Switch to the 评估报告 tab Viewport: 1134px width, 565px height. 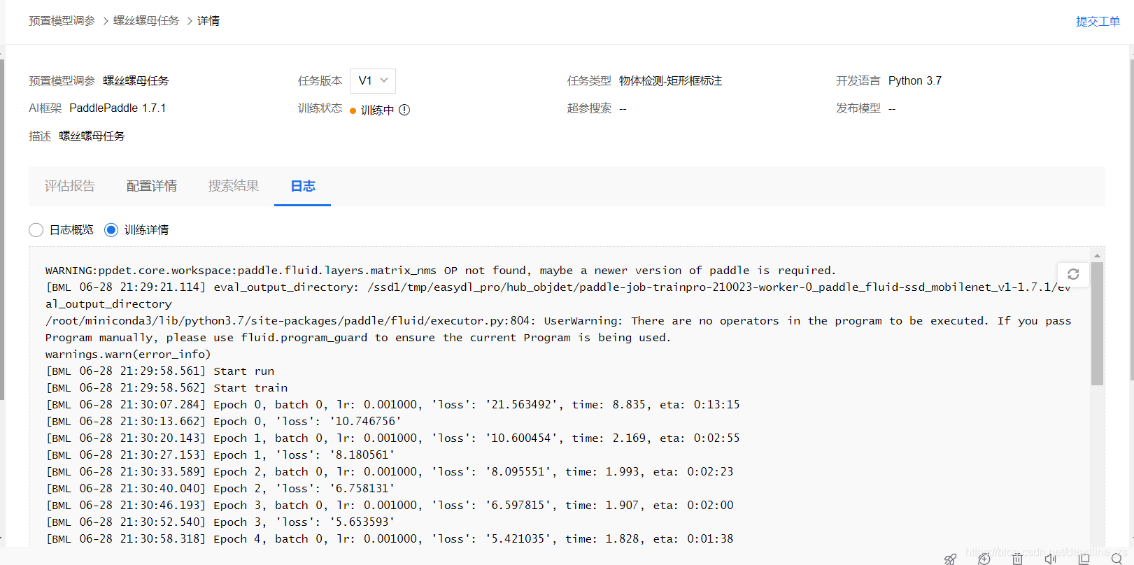point(70,186)
